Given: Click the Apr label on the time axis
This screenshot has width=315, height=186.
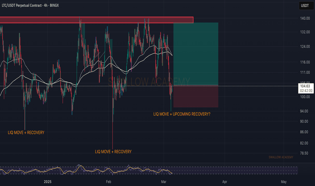Looking at the screenshot, I should coord(225,182).
